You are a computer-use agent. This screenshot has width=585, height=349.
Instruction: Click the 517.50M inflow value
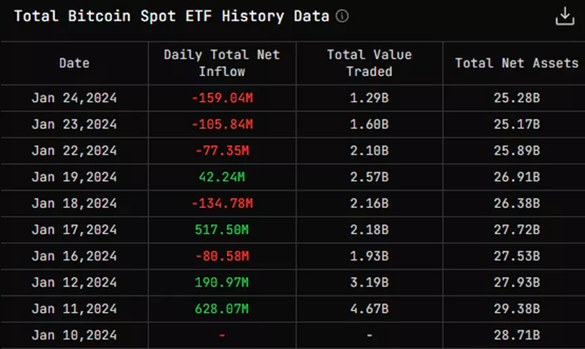[x=222, y=230]
